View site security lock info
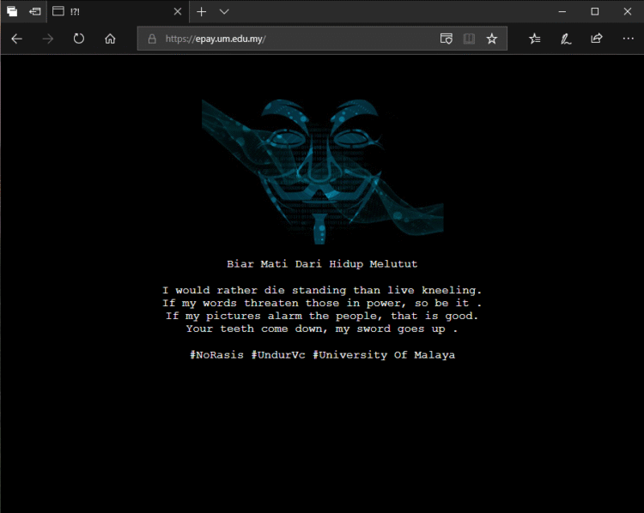This screenshot has height=513, width=644. click(x=152, y=39)
